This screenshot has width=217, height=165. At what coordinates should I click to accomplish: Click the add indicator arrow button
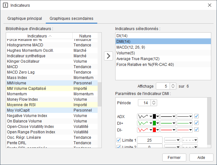(x=109, y=56)
